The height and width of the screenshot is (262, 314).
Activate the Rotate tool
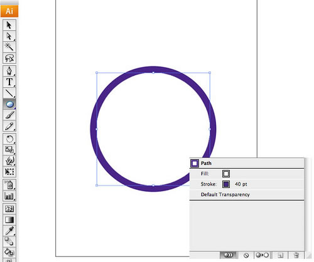(x=9, y=139)
